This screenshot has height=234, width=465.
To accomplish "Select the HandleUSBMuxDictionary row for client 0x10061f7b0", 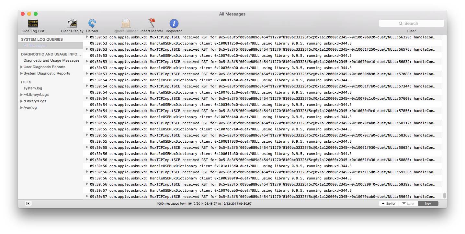I will tap(263, 80).
